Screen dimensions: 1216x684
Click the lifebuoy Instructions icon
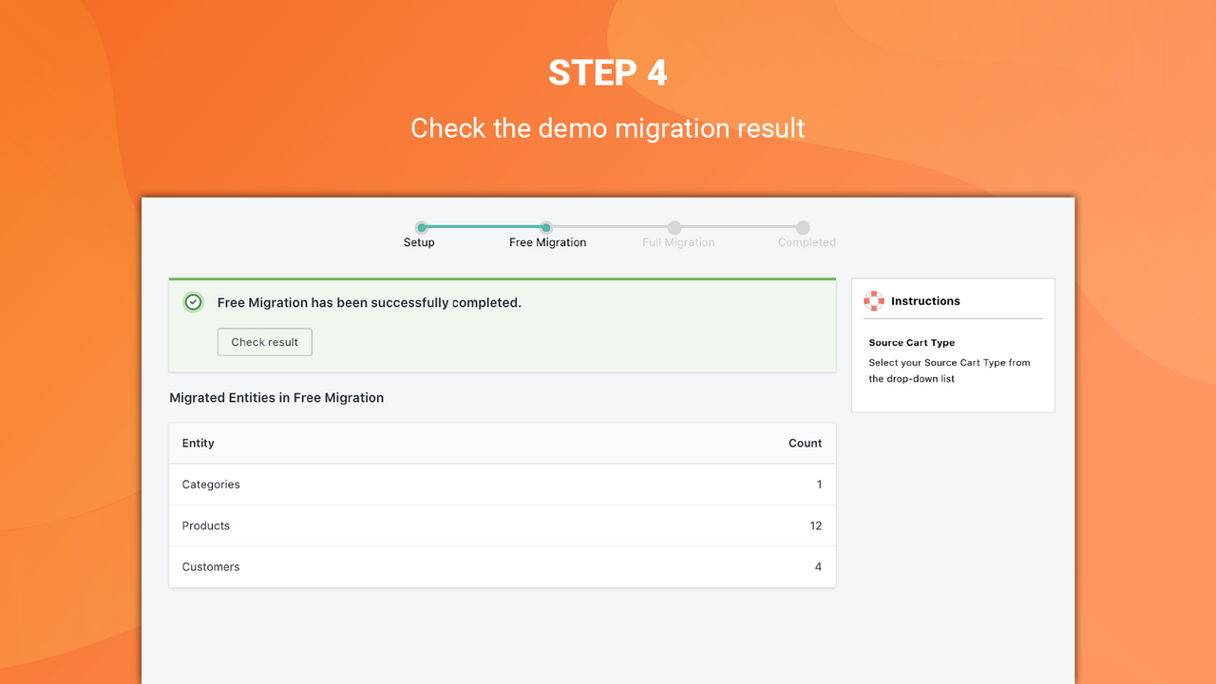872,300
